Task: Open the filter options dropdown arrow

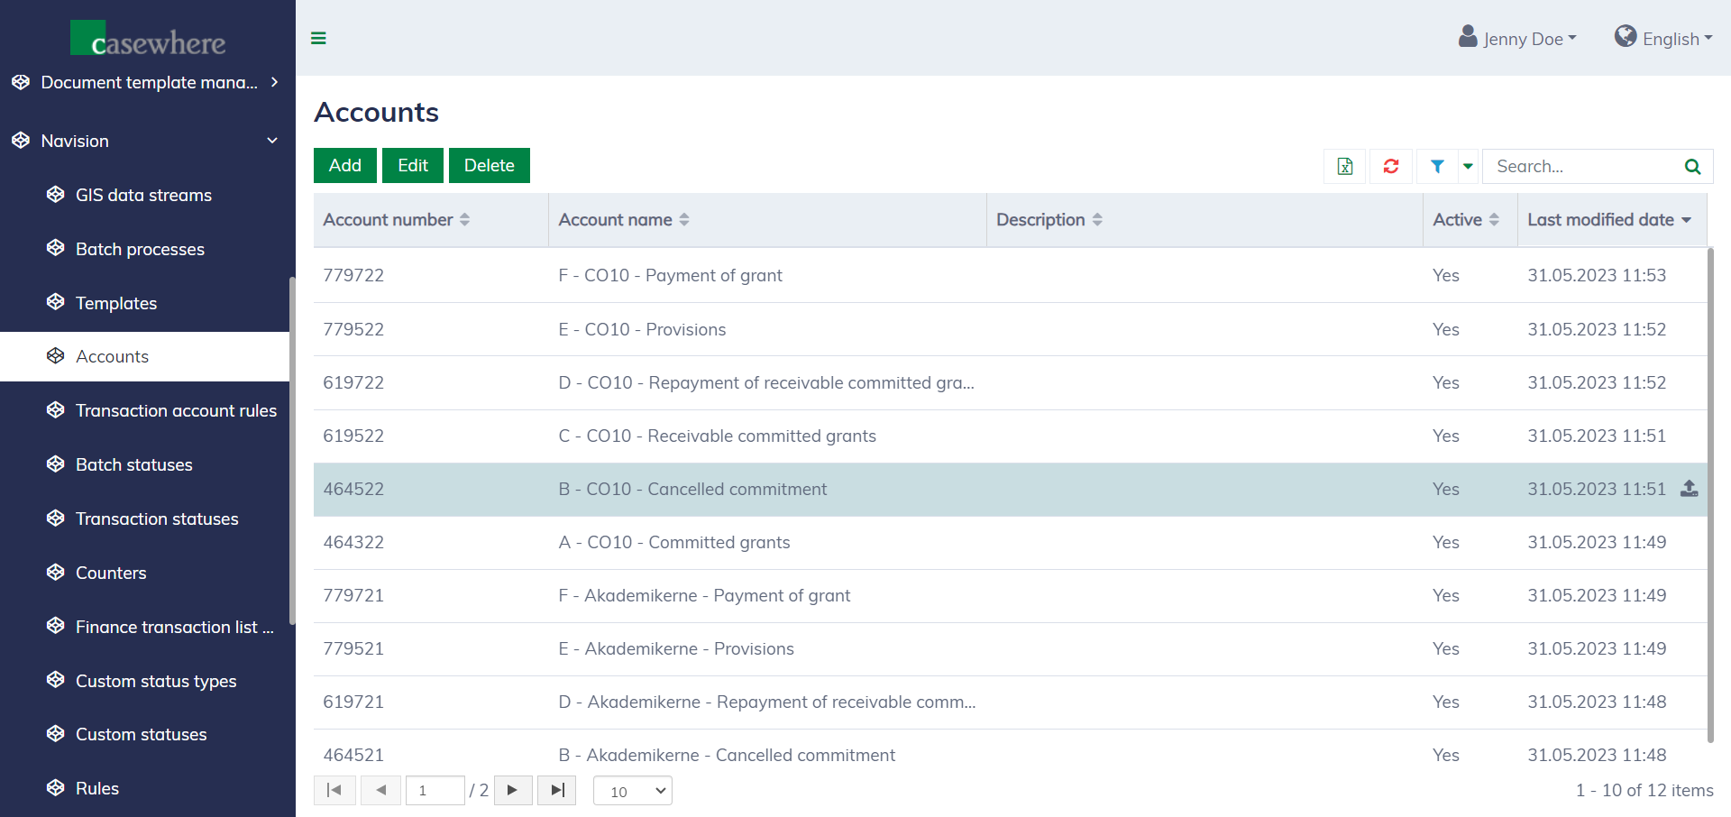Action: click(x=1468, y=166)
